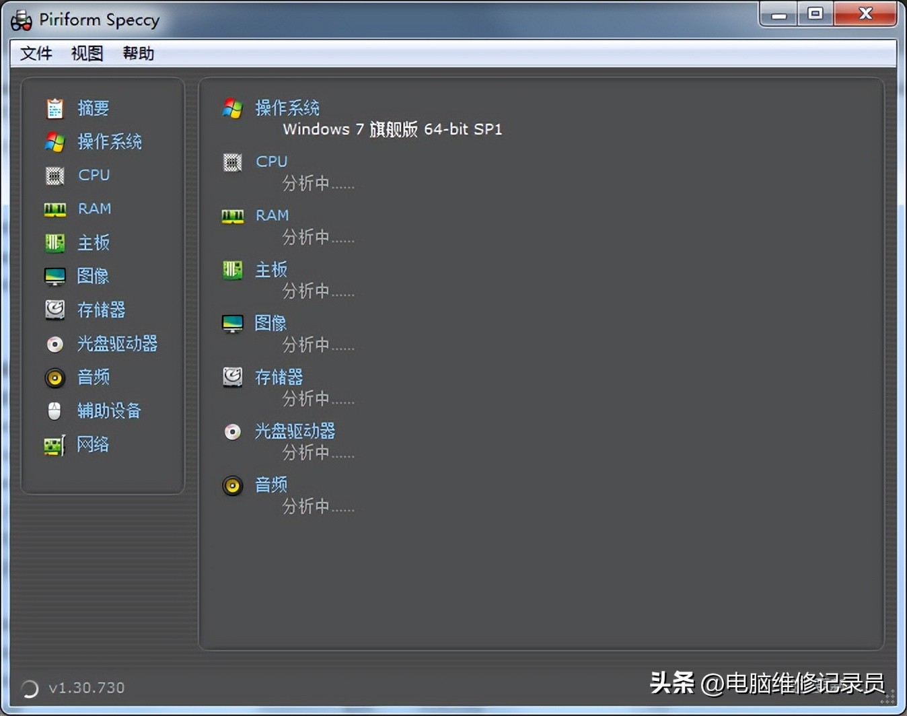Open the 视图 menu
Image resolution: width=907 pixels, height=716 pixels.
pyautogui.click(x=86, y=53)
